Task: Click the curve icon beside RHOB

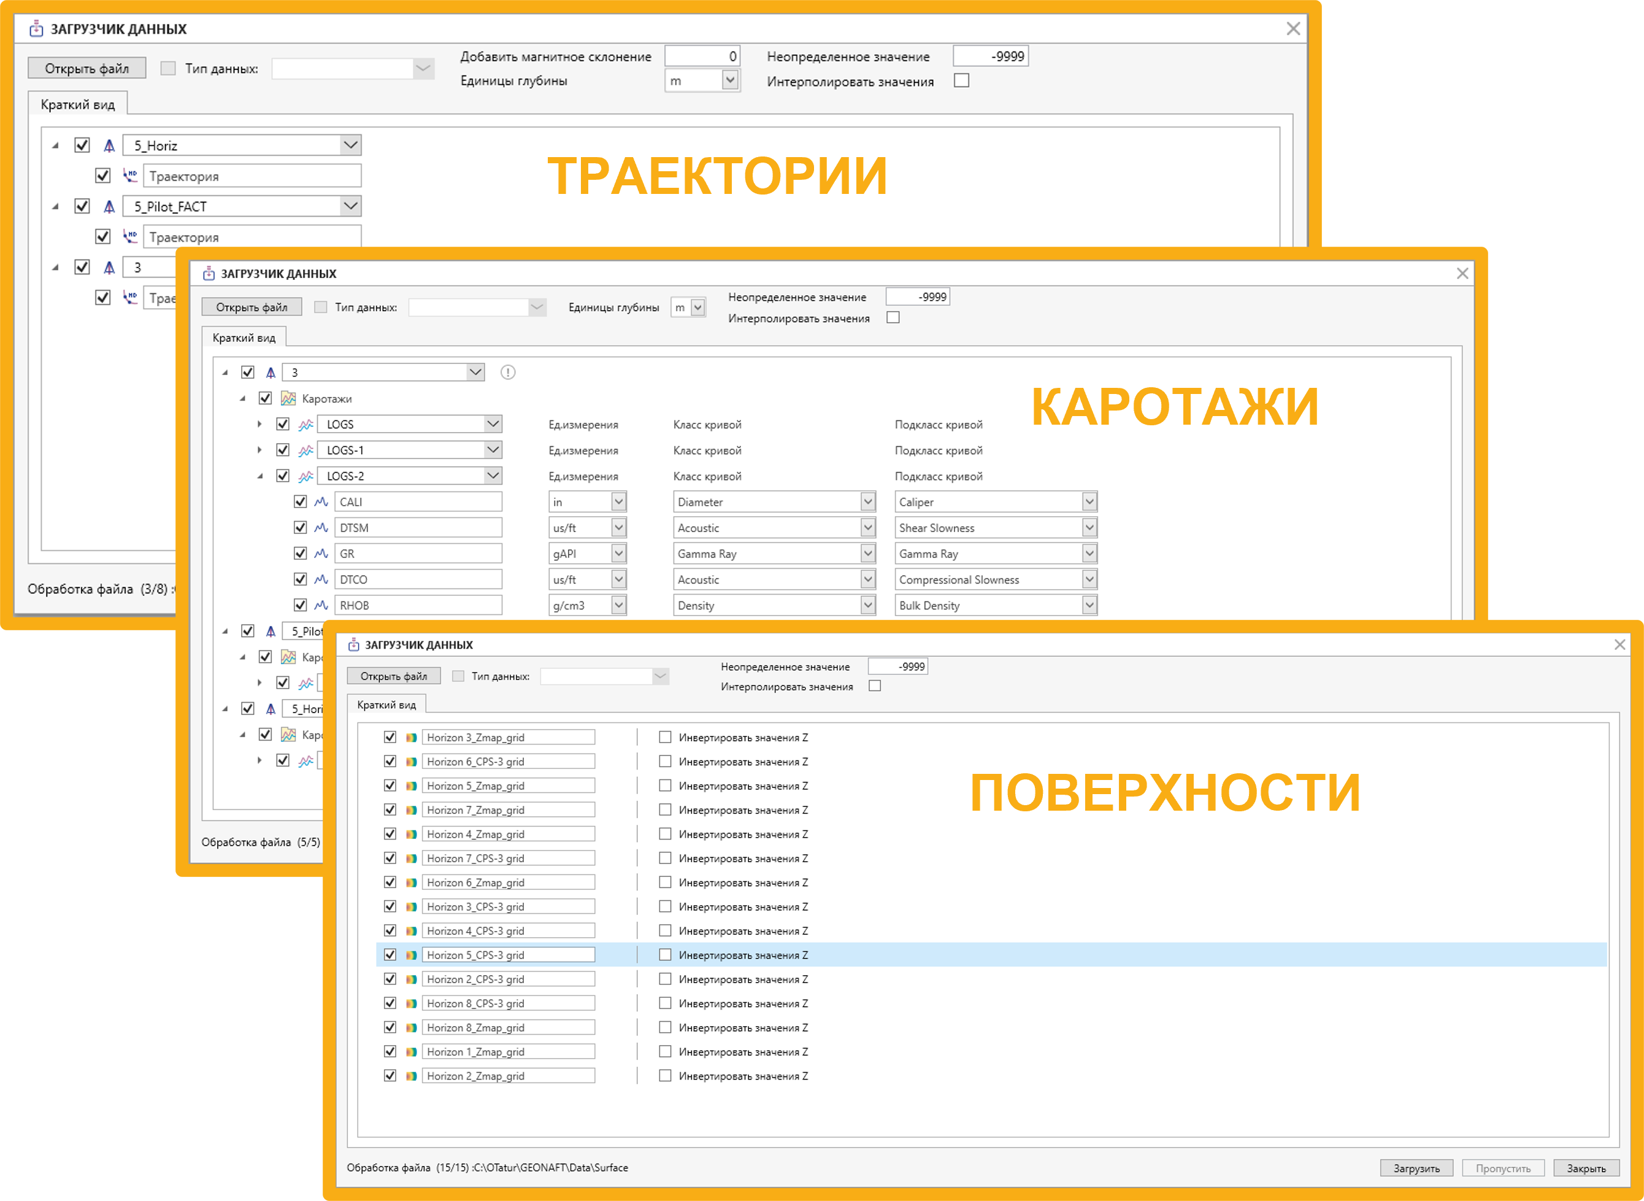Action: pyautogui.click(x=321, y=606)
